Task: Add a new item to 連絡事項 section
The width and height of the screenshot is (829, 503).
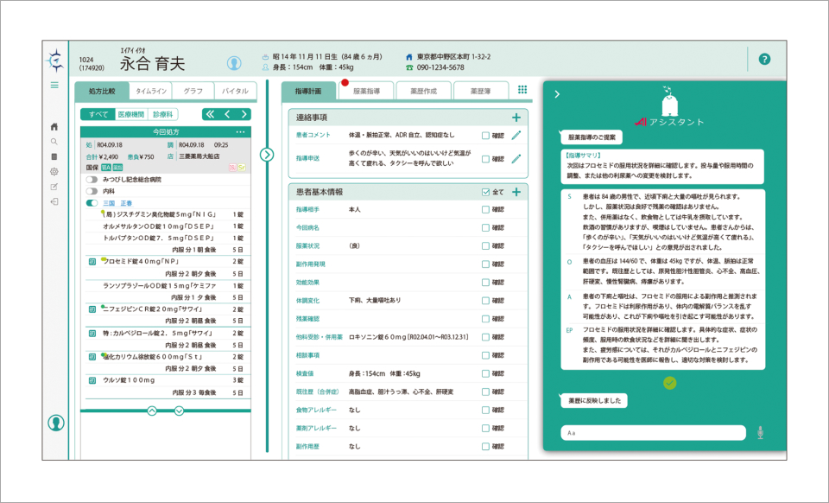Action: [516, 118]
